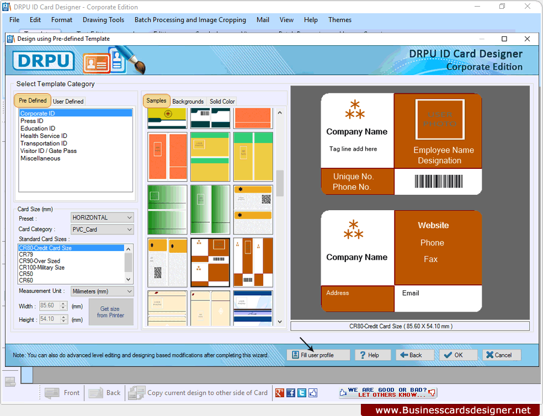543x416 pixels.
Task: Click Get size from Printer button
Action: click(x=111, y=312)
